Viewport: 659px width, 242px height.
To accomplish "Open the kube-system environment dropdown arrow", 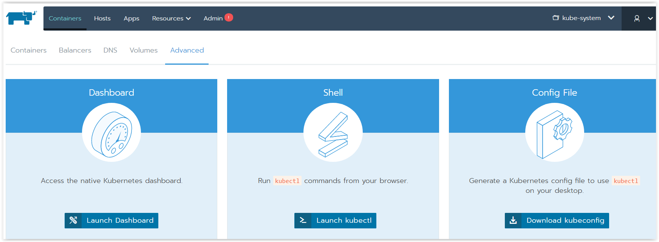I will coord(611,18).
